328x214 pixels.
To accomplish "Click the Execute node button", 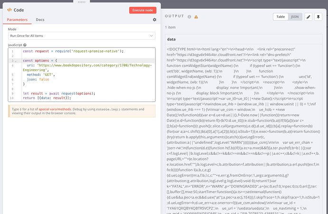I will 142,10.
